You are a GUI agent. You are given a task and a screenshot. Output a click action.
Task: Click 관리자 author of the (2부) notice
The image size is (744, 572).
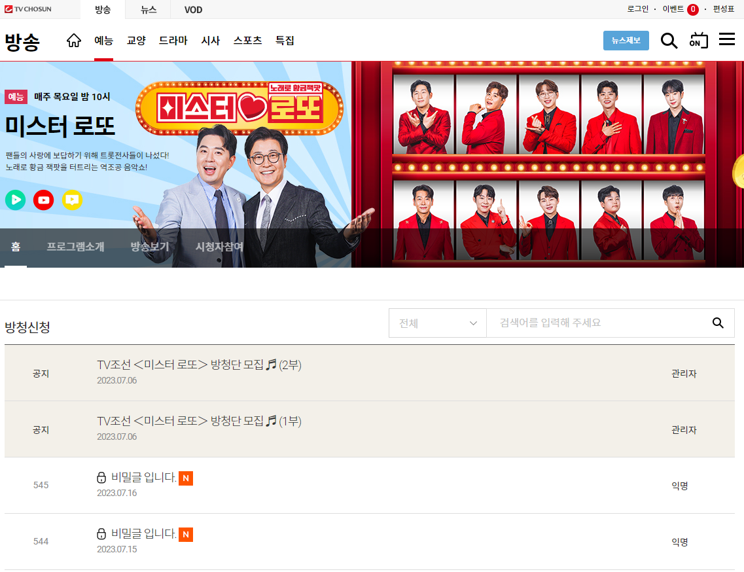pyautogui.click(x=684, y=374)
